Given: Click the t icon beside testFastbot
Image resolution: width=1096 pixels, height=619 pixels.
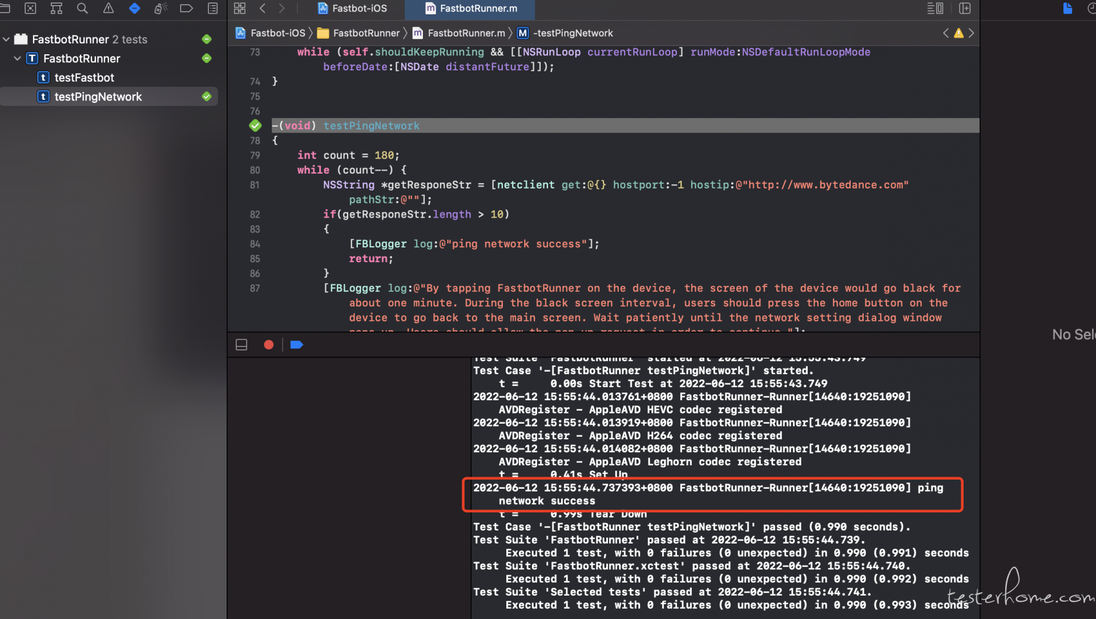Looking at the screenshot, I should click(43, 78).
